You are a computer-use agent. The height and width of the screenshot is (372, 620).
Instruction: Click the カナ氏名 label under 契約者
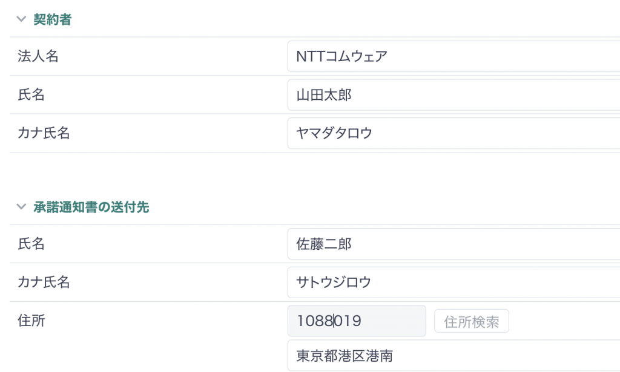(x=44, y=133)
